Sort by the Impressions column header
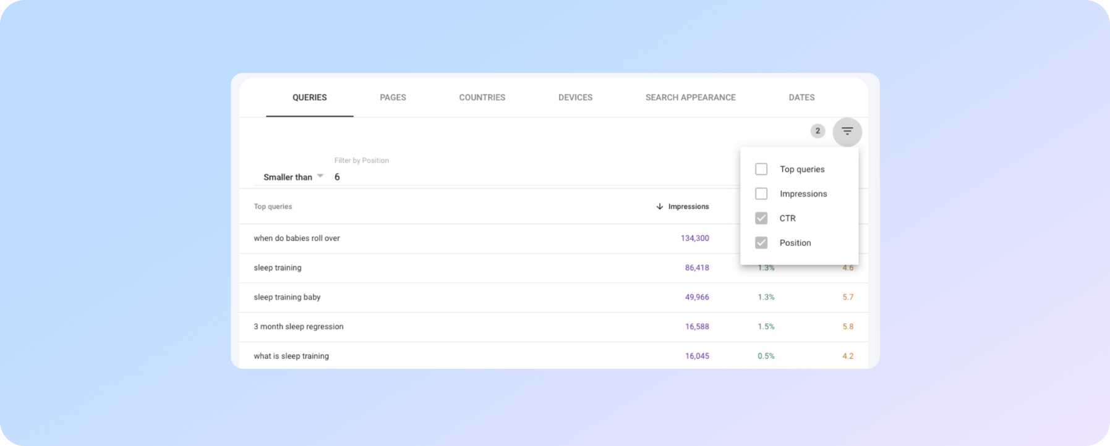The width and height of the screenshot is (1110, 446). tap(688, 206)
